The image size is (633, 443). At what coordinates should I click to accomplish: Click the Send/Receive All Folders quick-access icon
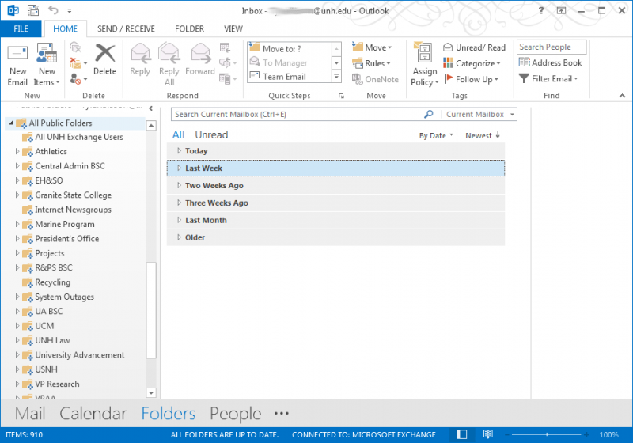(33, 10)
